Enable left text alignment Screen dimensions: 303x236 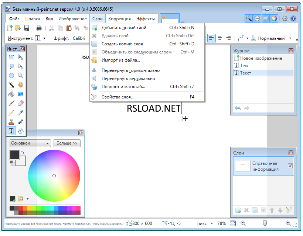211,38
